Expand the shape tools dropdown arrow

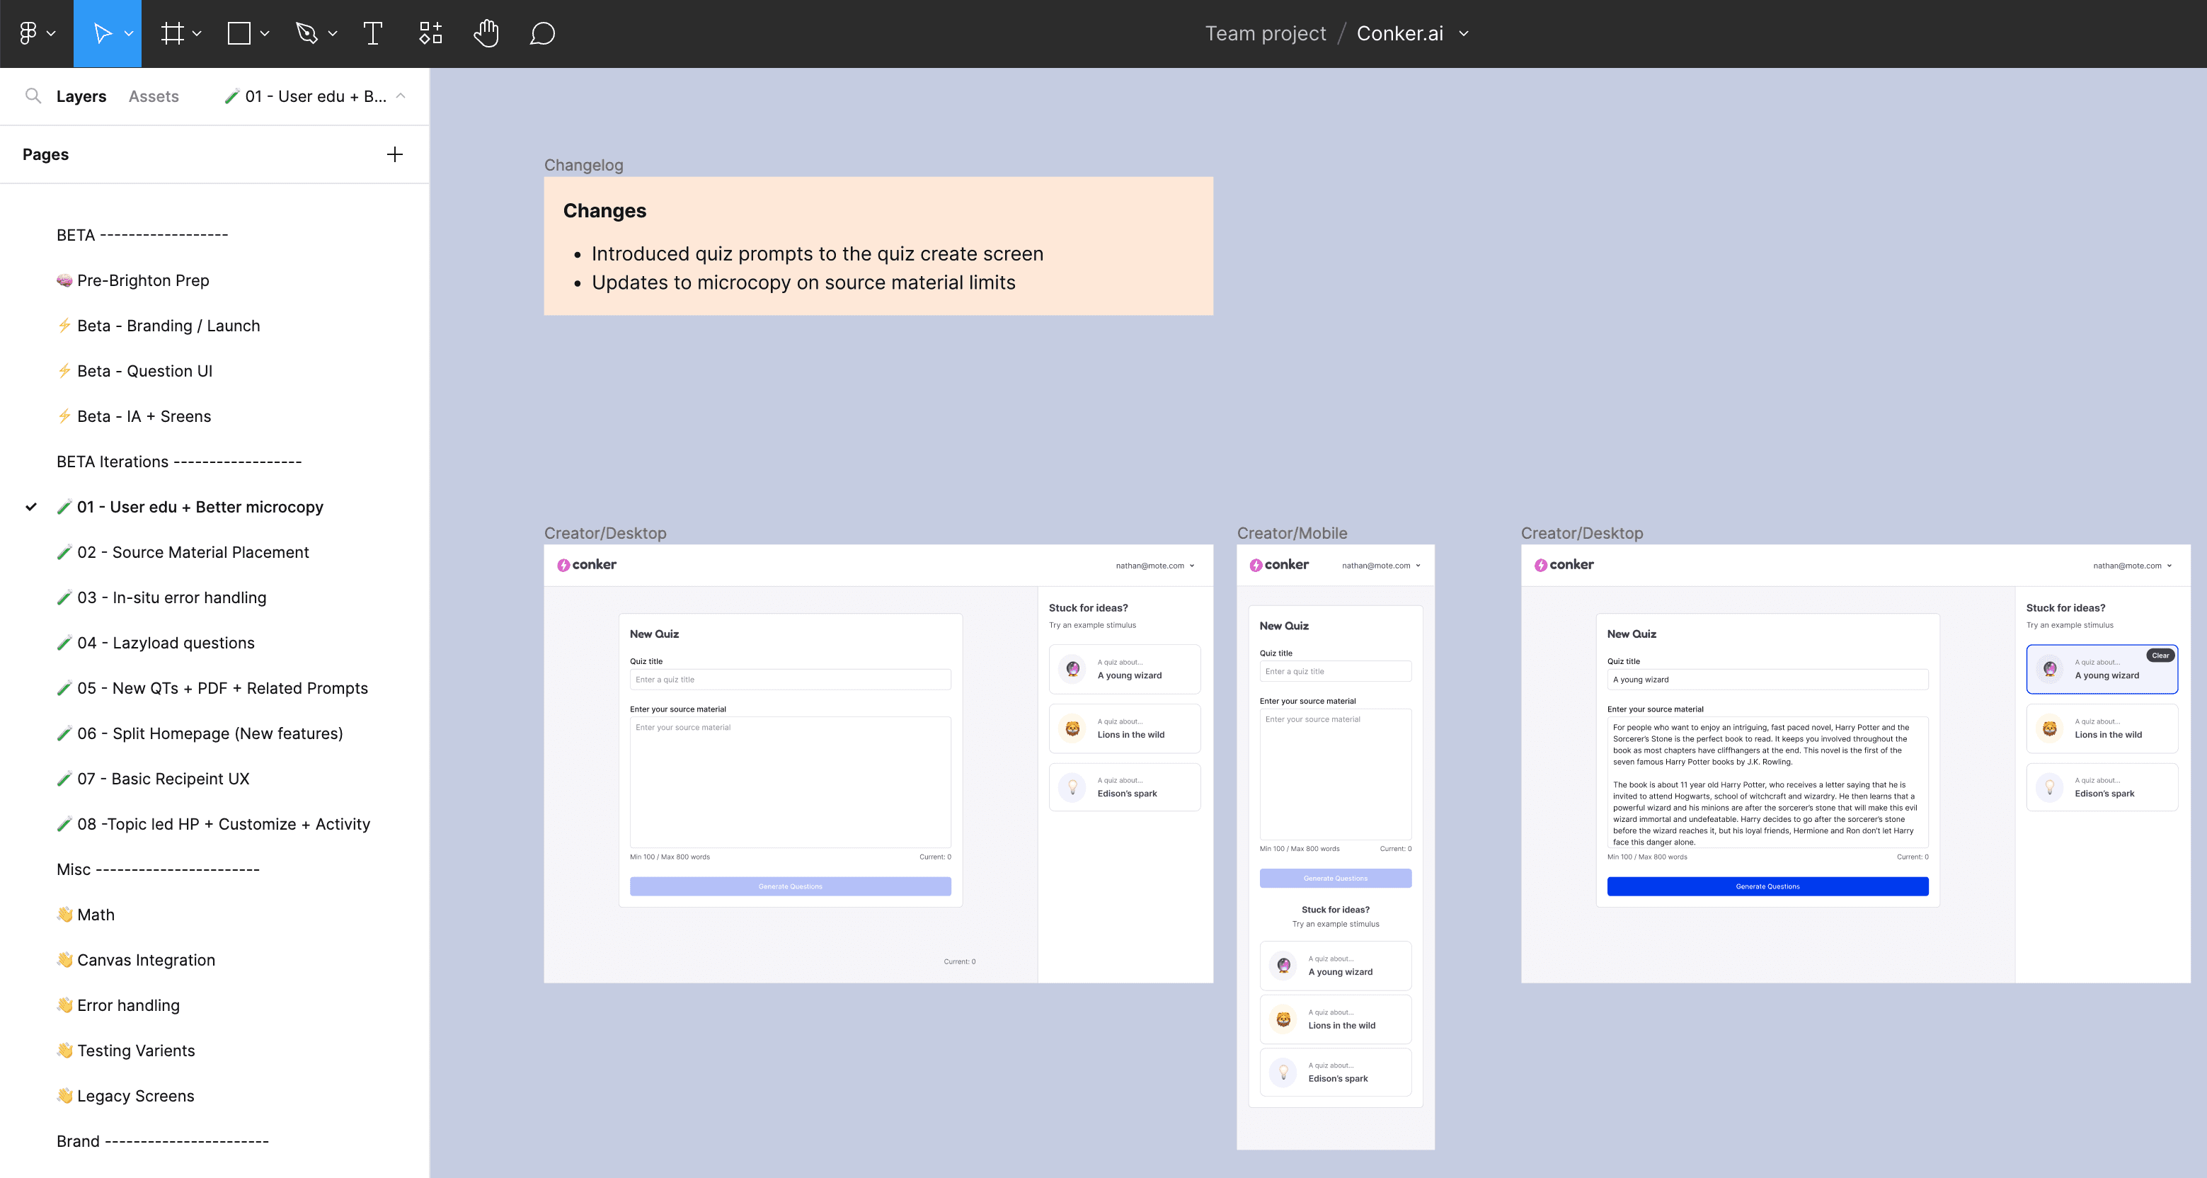(x=265, y=33)
